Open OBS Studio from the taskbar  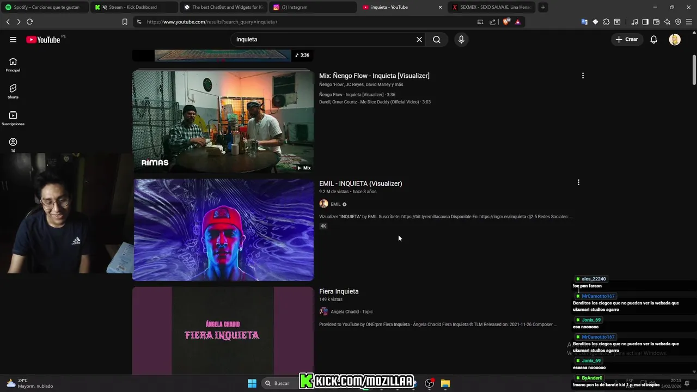pos(429,383)
